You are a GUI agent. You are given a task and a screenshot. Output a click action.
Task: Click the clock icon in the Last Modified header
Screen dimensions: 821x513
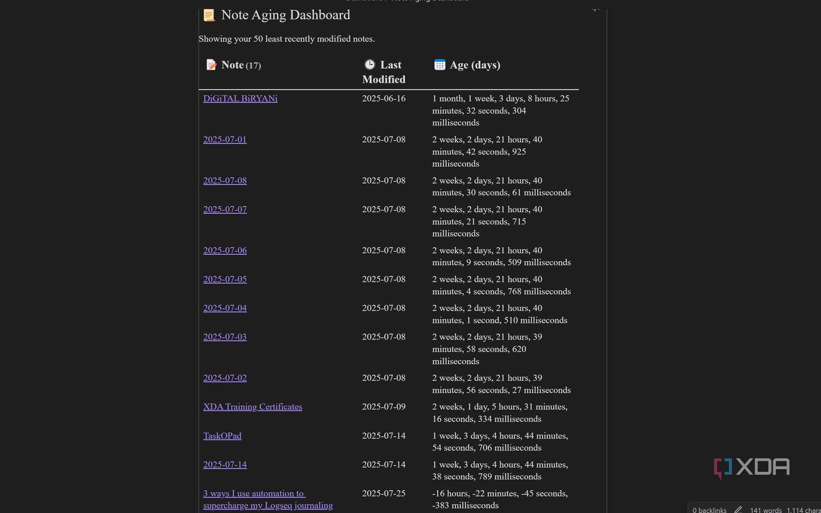coord(370,65)
